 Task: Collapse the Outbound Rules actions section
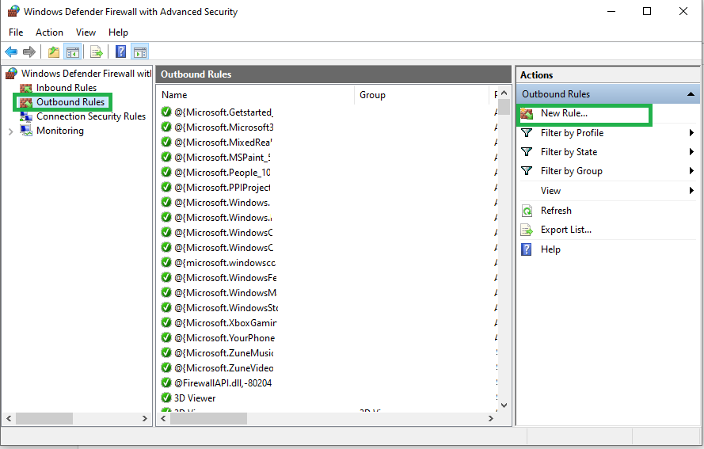(691, 94)
